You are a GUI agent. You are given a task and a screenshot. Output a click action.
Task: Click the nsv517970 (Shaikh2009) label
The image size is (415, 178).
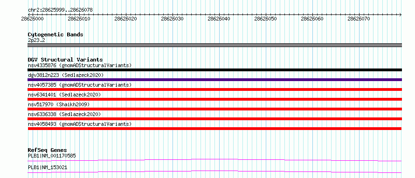click(x=59, y=104)
